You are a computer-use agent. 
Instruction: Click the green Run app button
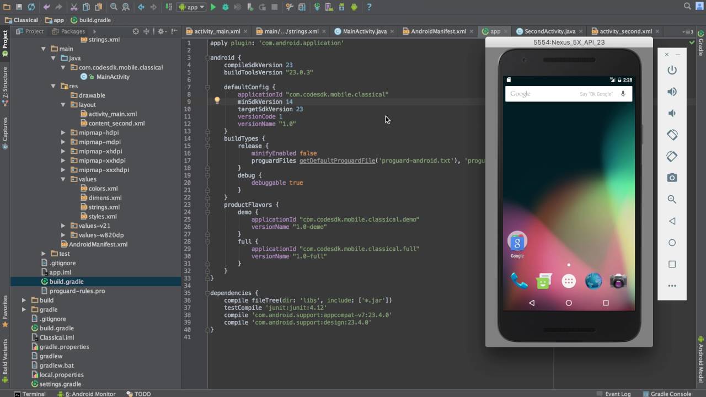pyautogui.click(x=213, y=7)
